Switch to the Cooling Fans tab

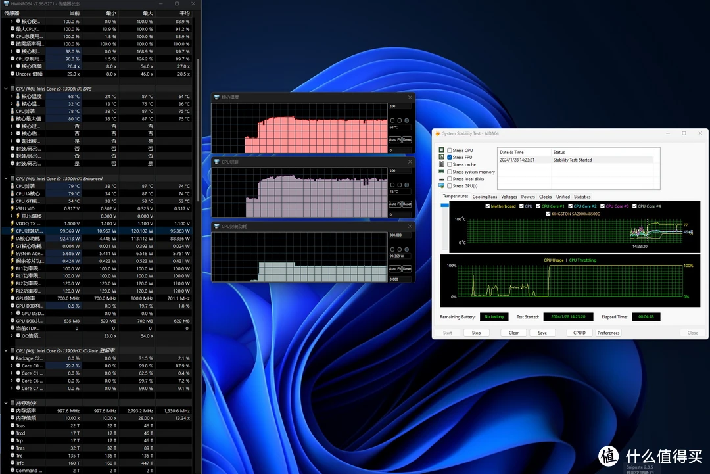[x=485, y=197]
